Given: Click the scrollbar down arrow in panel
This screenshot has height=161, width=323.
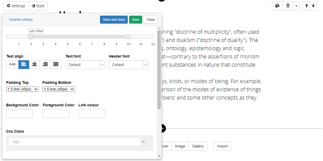Looking at the screenshot, I should pyautogui.click(x=159, y=156).
